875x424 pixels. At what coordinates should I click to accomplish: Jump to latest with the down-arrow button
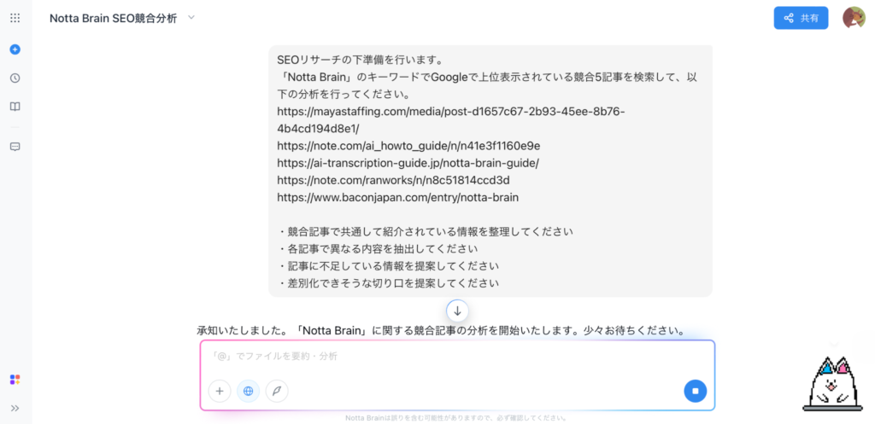click(457, 311)
